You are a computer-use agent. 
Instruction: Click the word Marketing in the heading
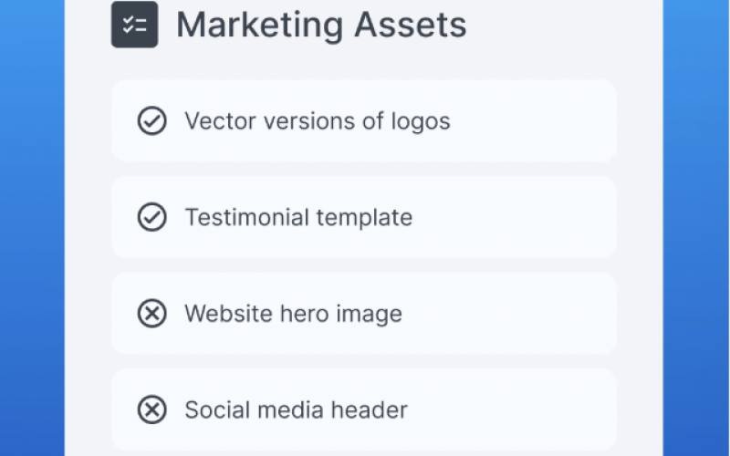[260, 26]
